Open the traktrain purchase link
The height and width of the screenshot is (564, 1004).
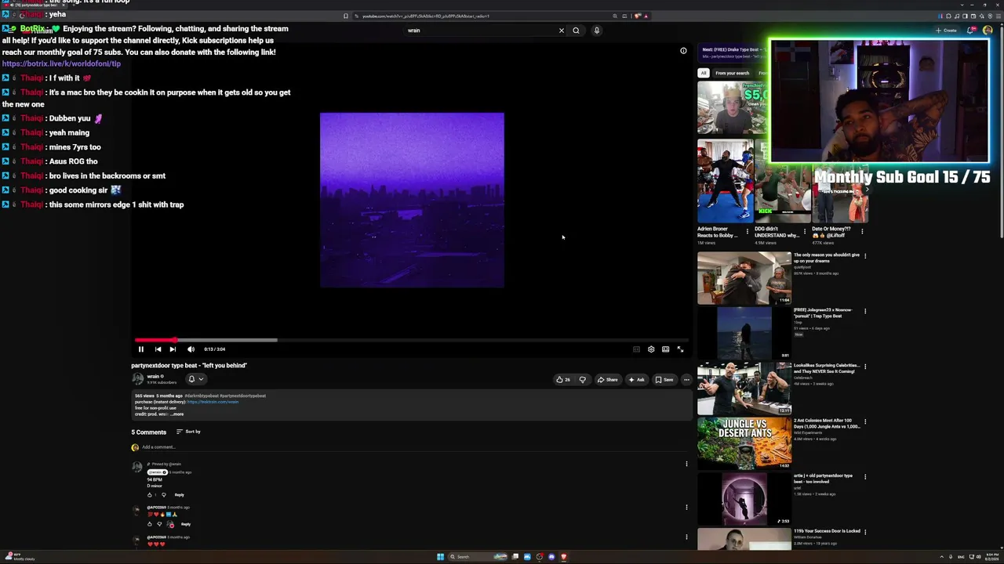click(x=213, y=402)
